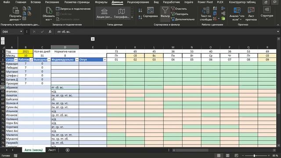Switch to the Главная tab
The width and height of the screenshot is (281, 158).
(x=21, y=2)
